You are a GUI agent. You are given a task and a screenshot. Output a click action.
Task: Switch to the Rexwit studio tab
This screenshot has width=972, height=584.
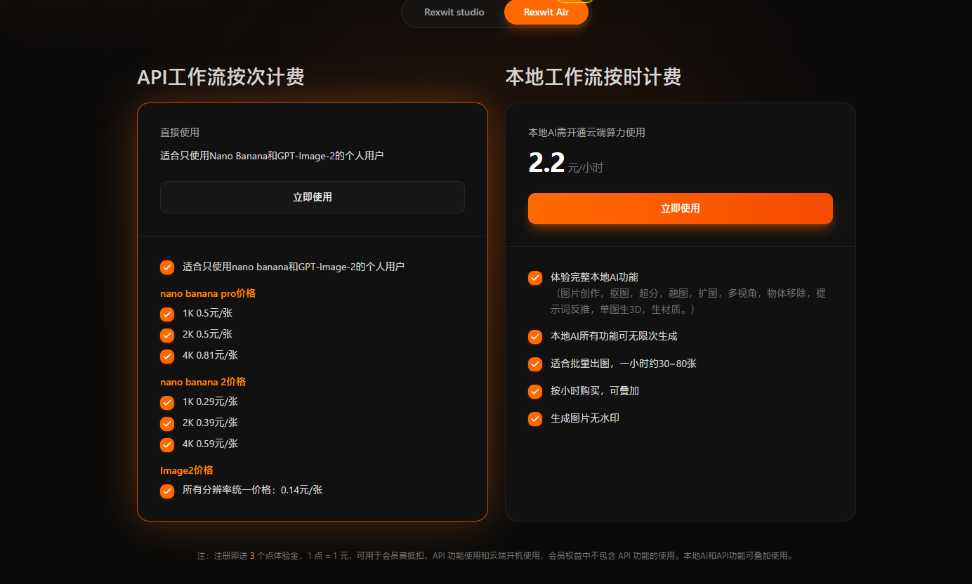454,12
